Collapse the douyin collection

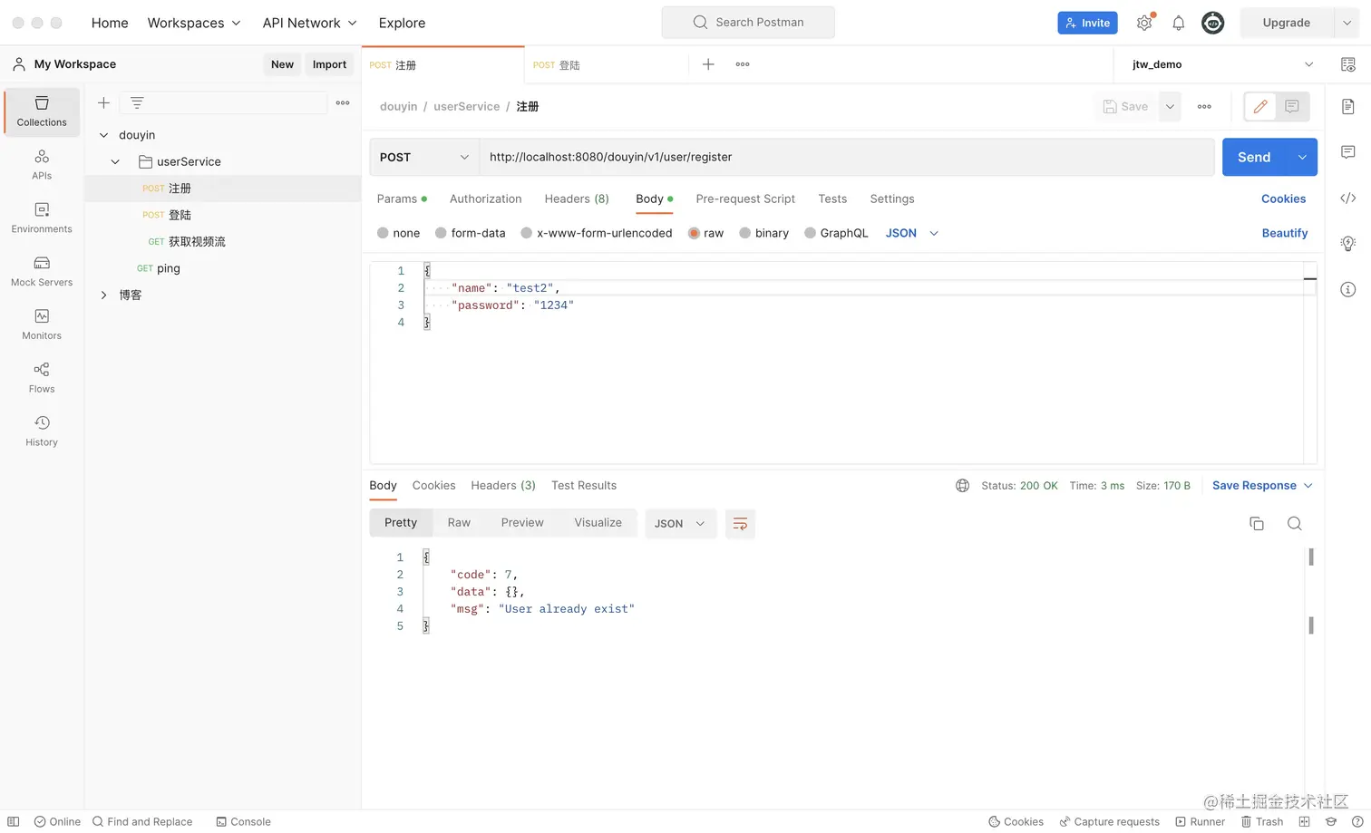(x=103, y=135)
